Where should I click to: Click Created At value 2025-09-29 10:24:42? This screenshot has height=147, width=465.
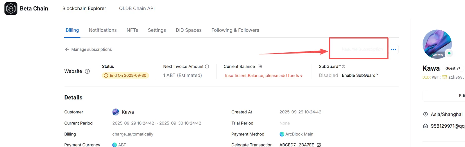click(x=300, y=112)
